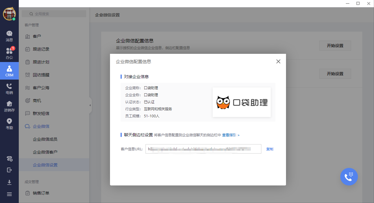Click 复制 to copy the URL
This screenshot has height=203, width=374.
click(x=270, y=149)
